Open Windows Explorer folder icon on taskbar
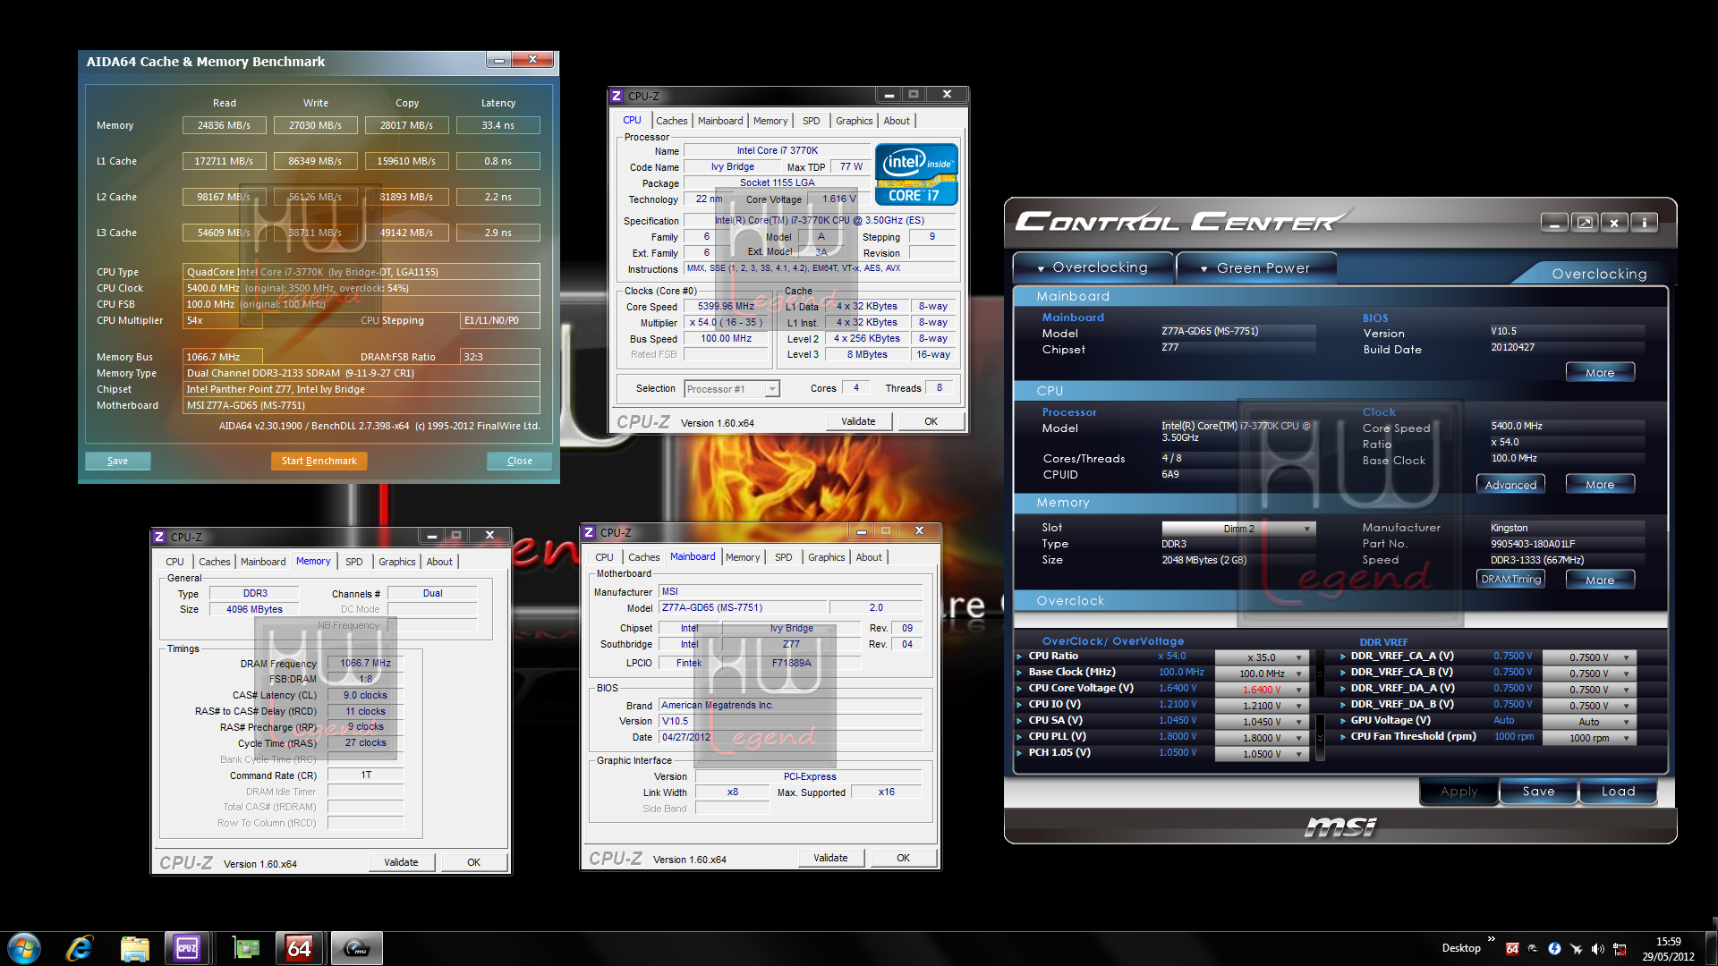 pos(134,948)
